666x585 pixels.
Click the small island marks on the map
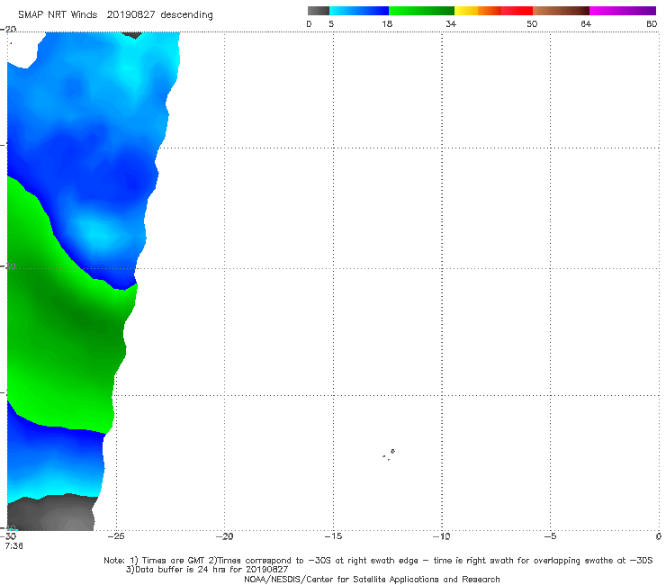[389, 454]
